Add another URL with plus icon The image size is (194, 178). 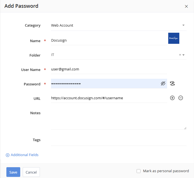172,98
